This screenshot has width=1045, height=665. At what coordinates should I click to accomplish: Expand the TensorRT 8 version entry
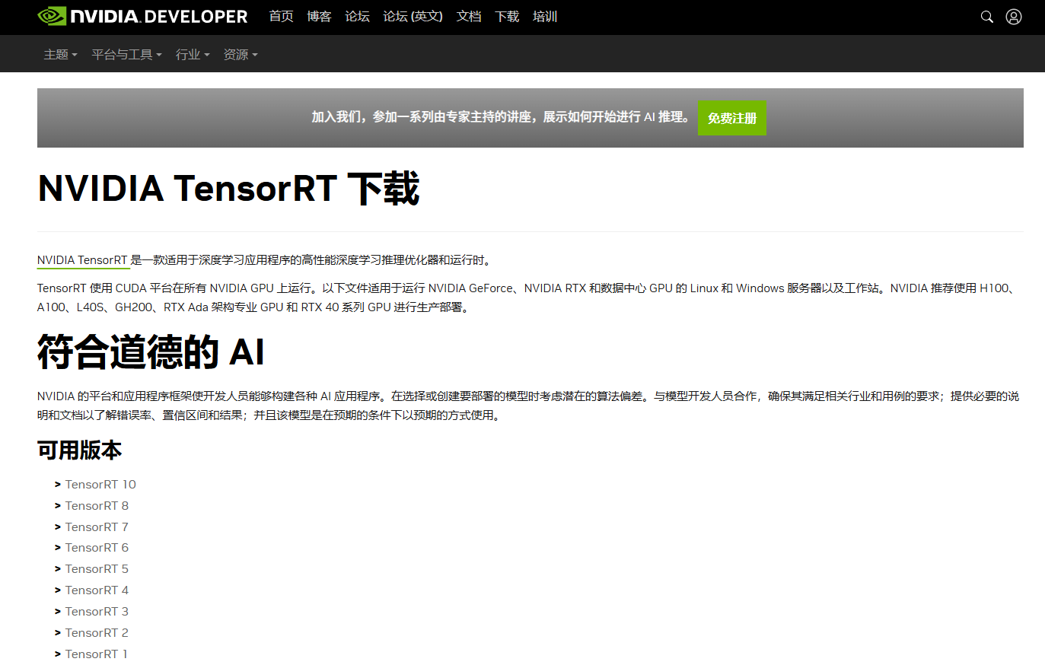tap(97, 506)
